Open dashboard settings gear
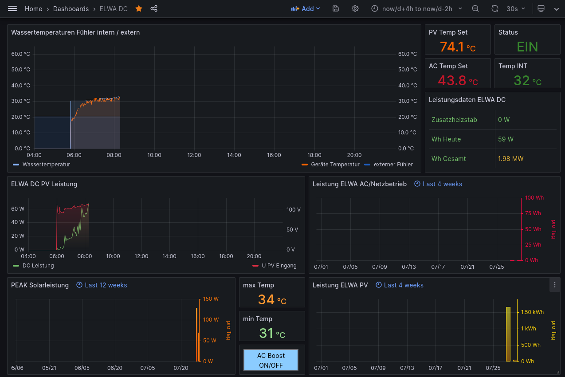Viewport: 565px width, 377px height. [355, 9]
